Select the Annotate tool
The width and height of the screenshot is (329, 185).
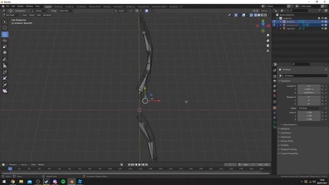click(x=5, y=60)
